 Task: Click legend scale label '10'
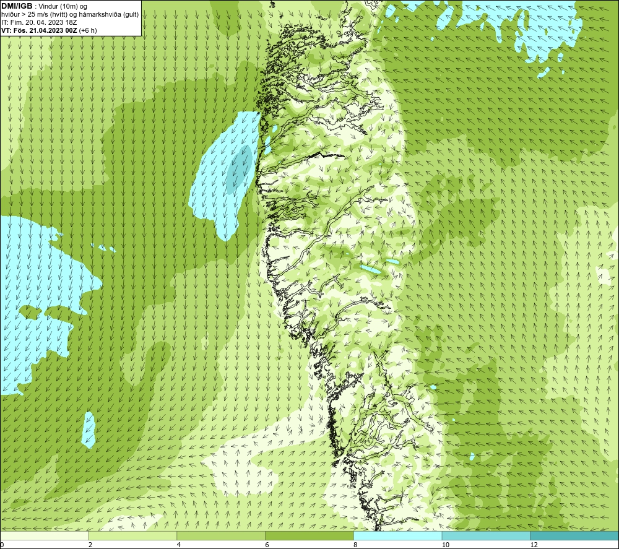tap(446, 545)
